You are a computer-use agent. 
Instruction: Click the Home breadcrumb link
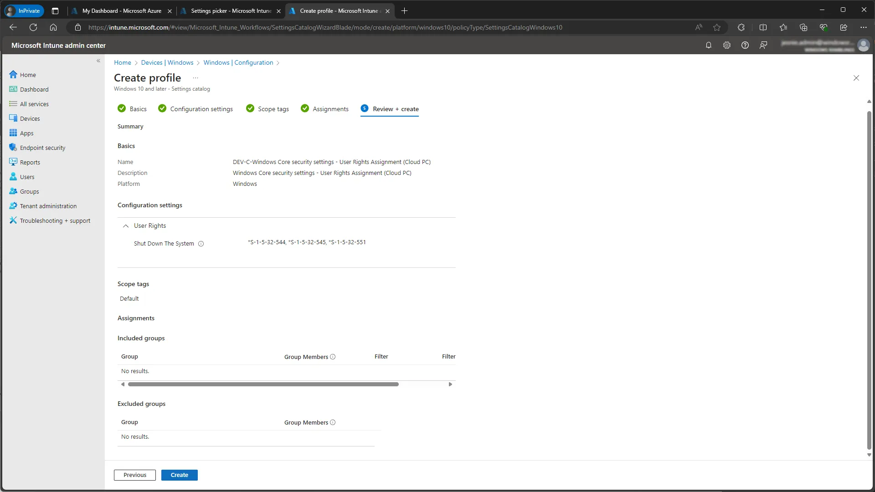122,62
